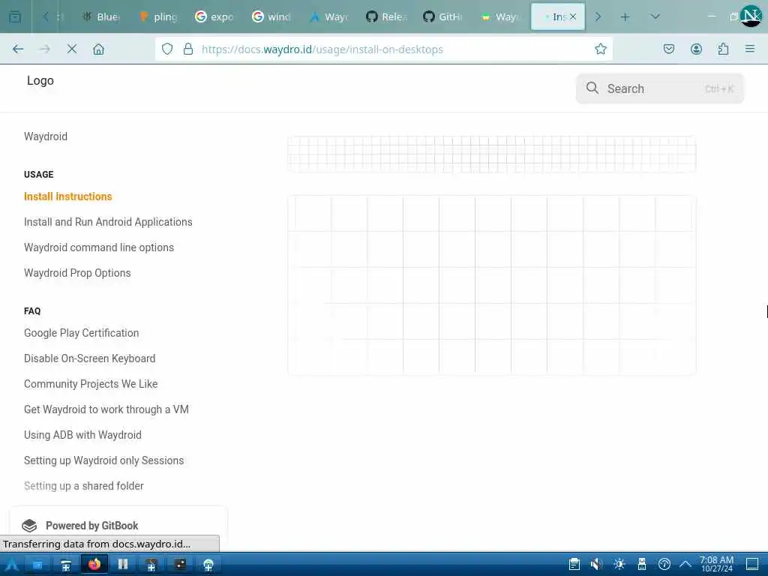Open the Firefox account menu
This screenshot has height=576, width=768.
click(x=696, y=49)
